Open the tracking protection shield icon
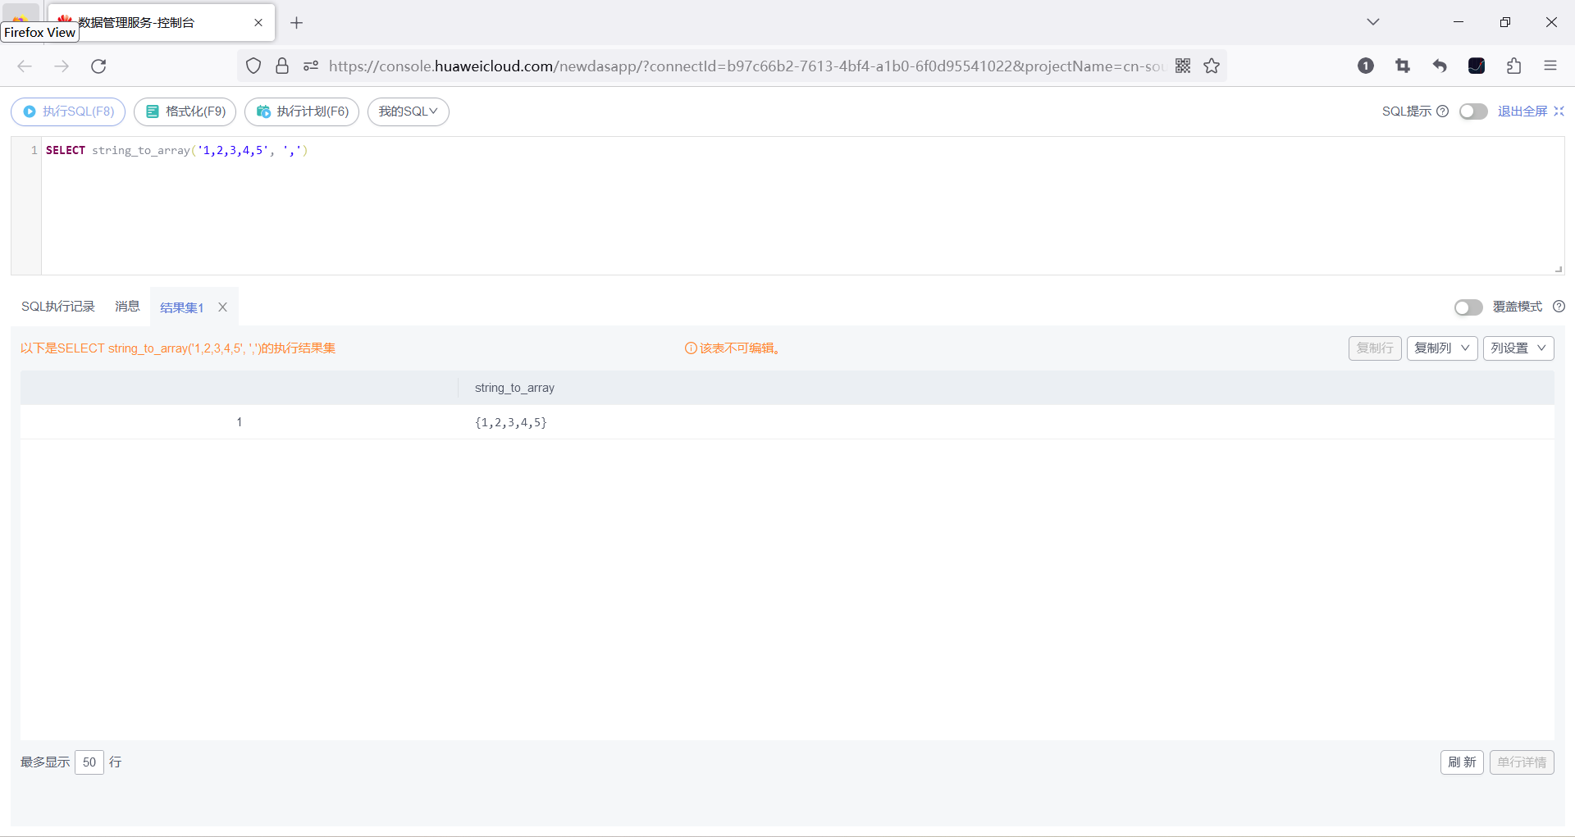The height and width of the screenshot is (837, 1575). tap(253, 66)
